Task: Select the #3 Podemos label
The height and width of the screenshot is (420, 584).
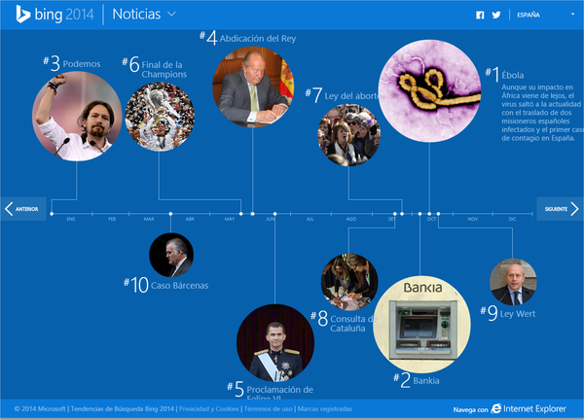Action: point(71,63)
